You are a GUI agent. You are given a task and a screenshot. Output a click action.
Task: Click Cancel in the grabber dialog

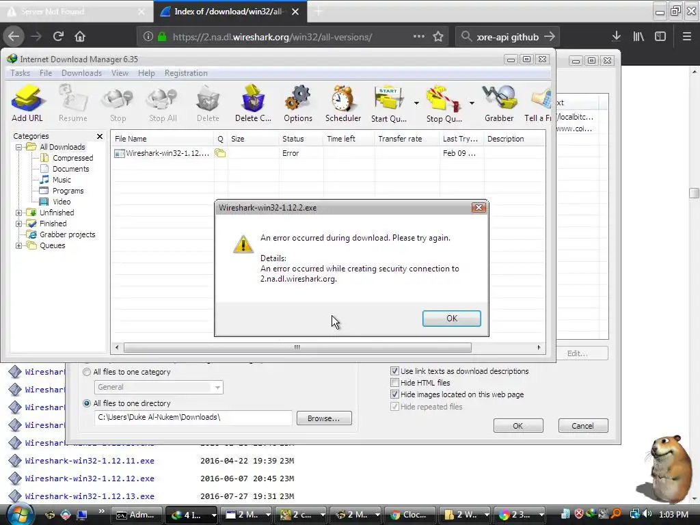tap(582, 425)
